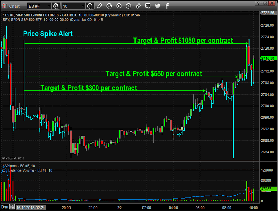
Task: Click the Chart window color-bar icon
Action: click(x=5, y=6)
